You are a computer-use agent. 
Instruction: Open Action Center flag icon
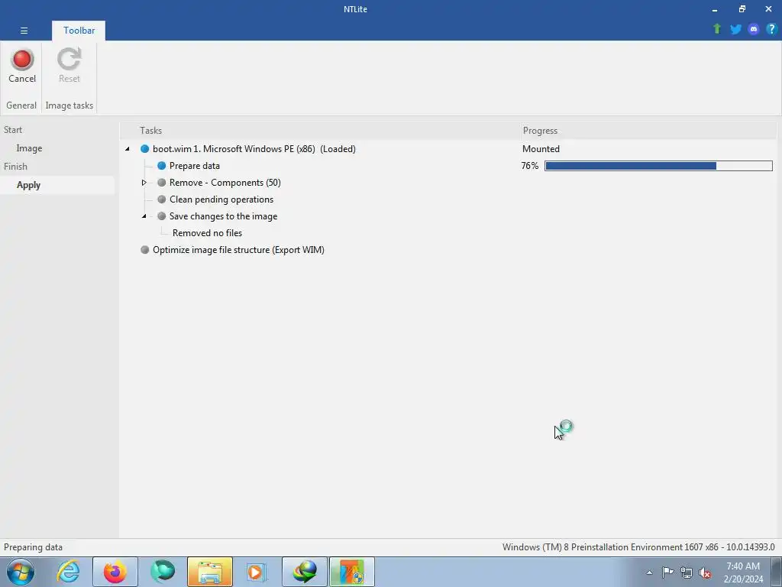pos(667,572)
